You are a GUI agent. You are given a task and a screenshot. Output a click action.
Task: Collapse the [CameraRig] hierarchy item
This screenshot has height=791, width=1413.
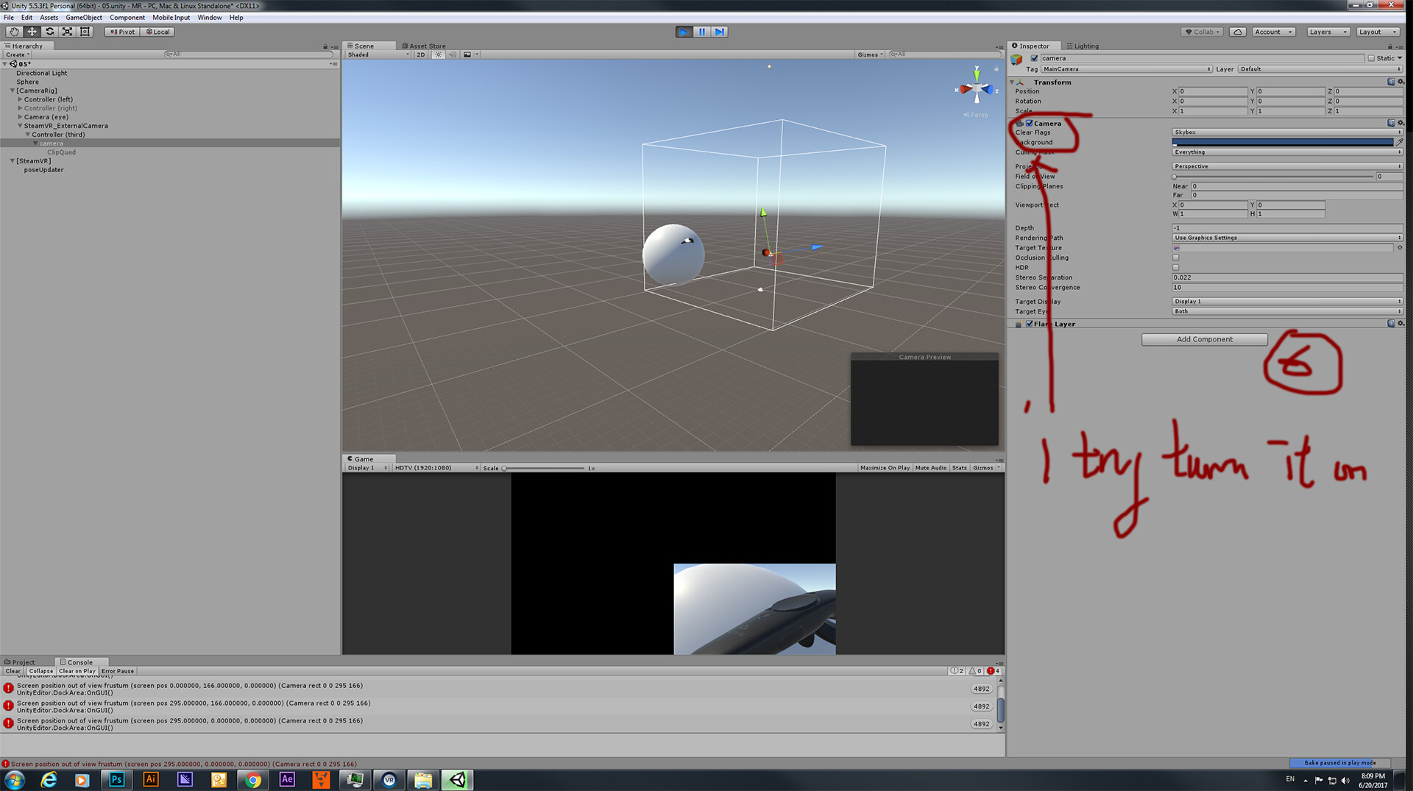coord(12,91)
